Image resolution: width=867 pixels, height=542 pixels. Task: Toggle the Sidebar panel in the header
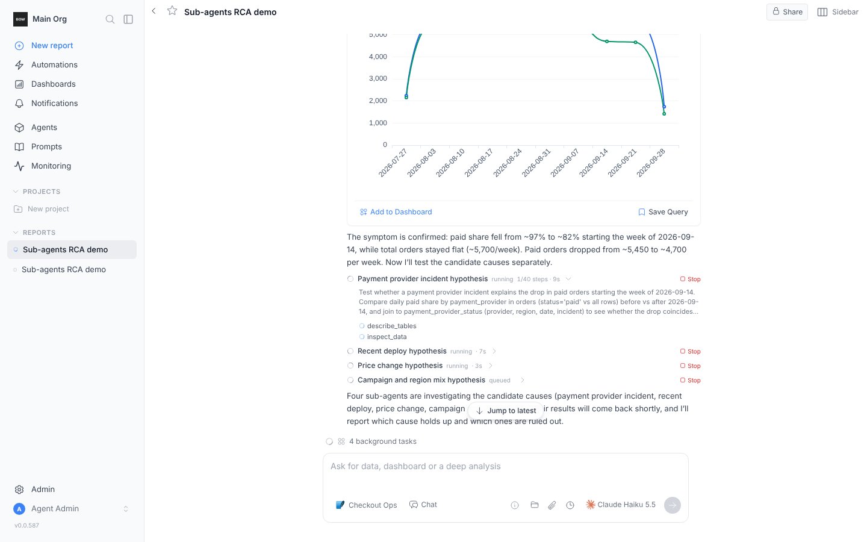(837, 12)
